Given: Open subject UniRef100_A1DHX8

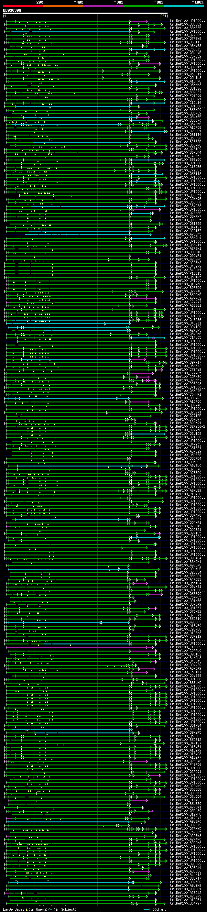Looking at the screenshot, I should [x=185, y=82].
